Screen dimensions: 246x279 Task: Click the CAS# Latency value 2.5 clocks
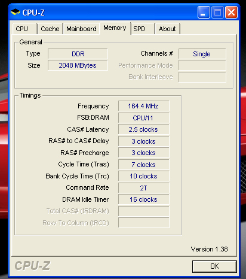click(x=143, y=129)
